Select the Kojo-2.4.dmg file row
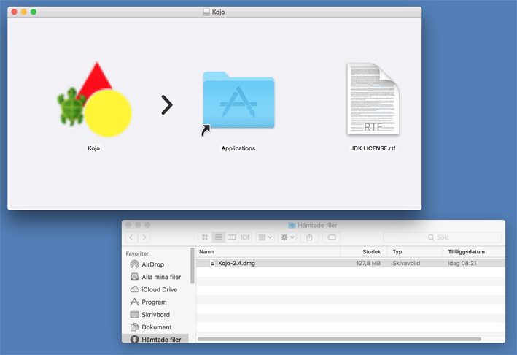Screen dimensions: 517x355 click(351, 263)
